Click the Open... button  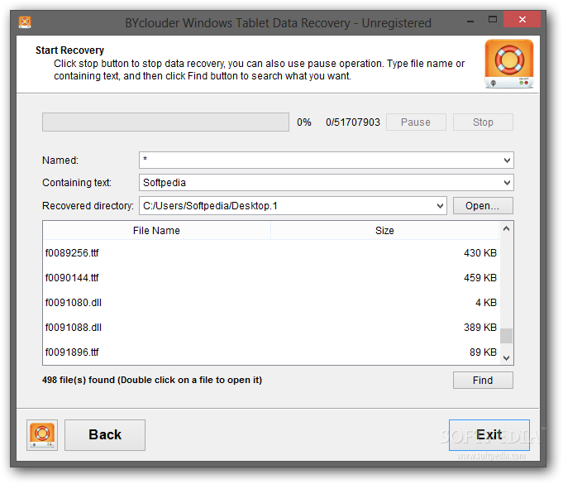(x=483, y=205)
